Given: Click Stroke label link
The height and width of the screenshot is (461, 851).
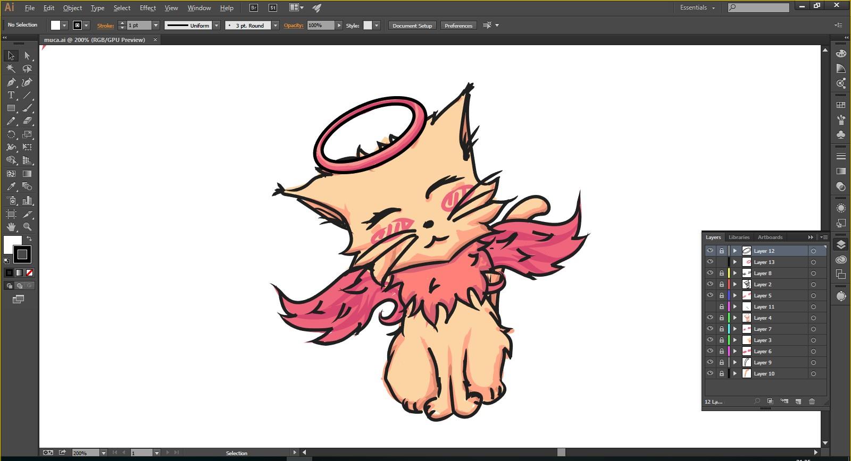Looking at the screenshot, I should tap(105, 25).
